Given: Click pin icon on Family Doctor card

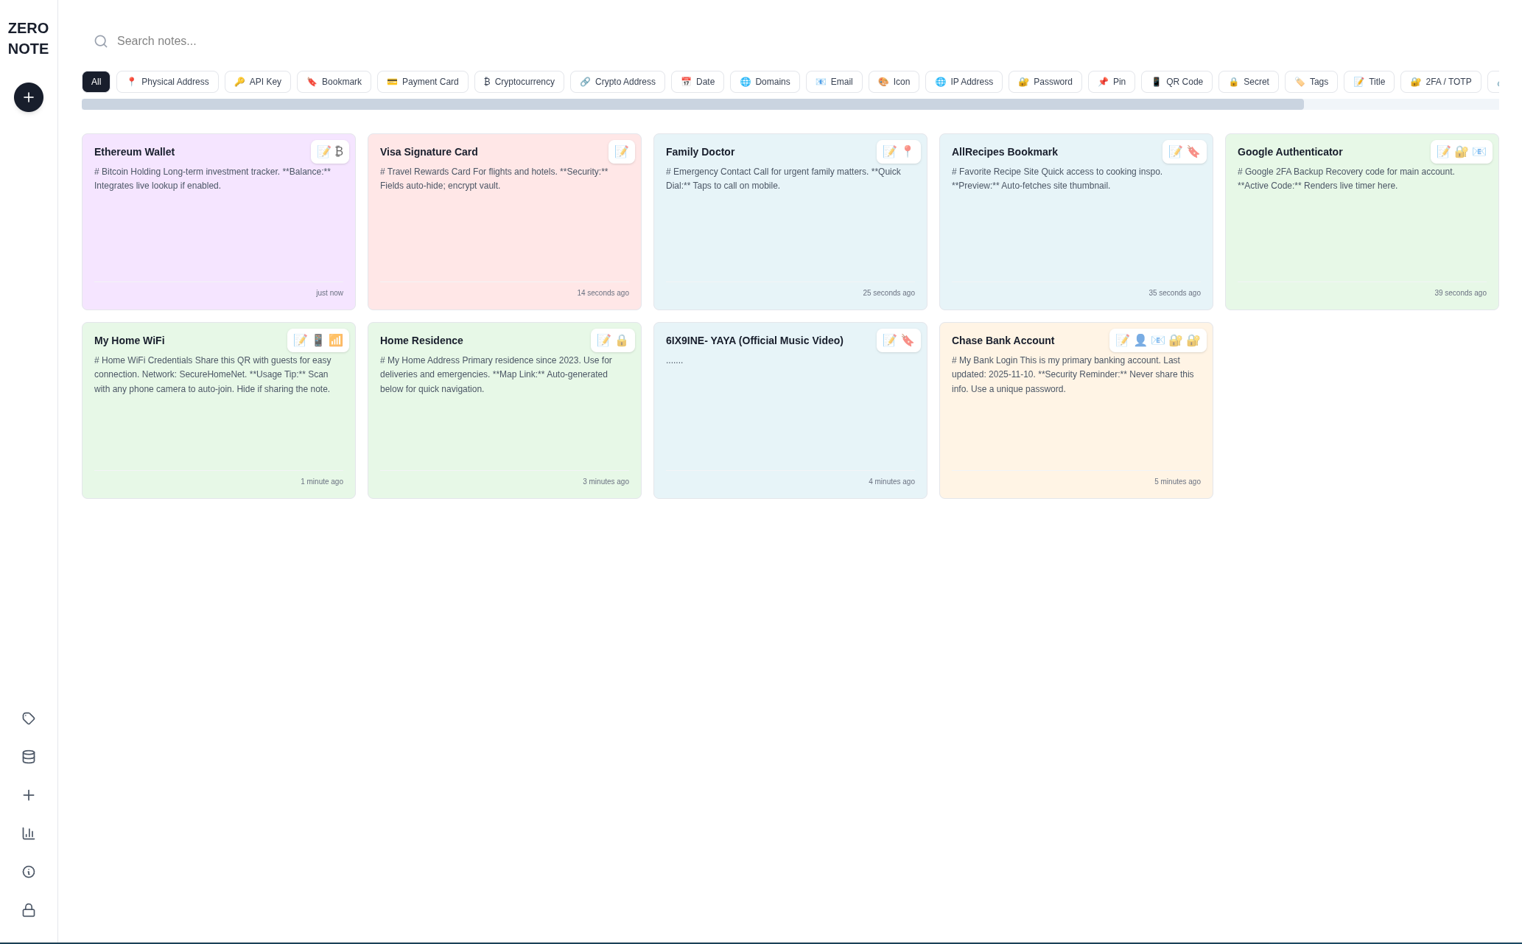Looking at the screenshot, I should click(x=908, y=152).
